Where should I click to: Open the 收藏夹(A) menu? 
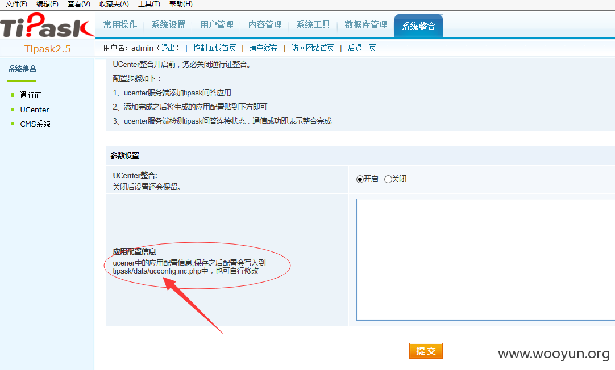click(x=114, y=4)
